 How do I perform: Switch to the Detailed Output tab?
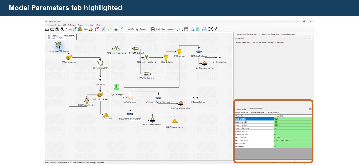(x=273, y=112)
